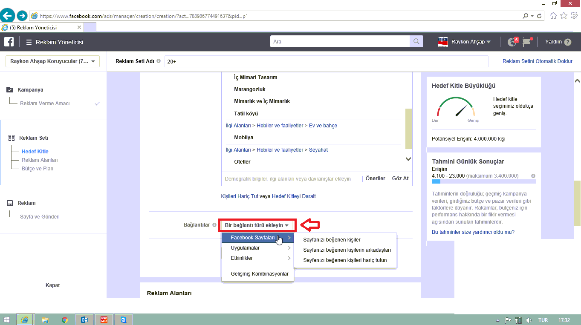Image resolution: width=581 pixels, height=325 pixels.
Task: Expand the Raykon Ahşap Koruyucular account dropdown
Action: tap(52, 61)
